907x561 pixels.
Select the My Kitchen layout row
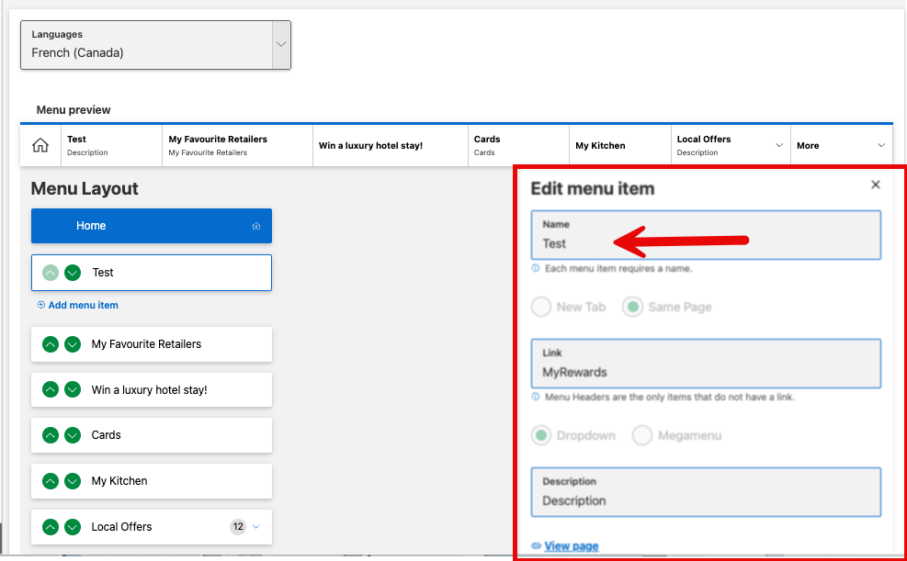point(152,481)
